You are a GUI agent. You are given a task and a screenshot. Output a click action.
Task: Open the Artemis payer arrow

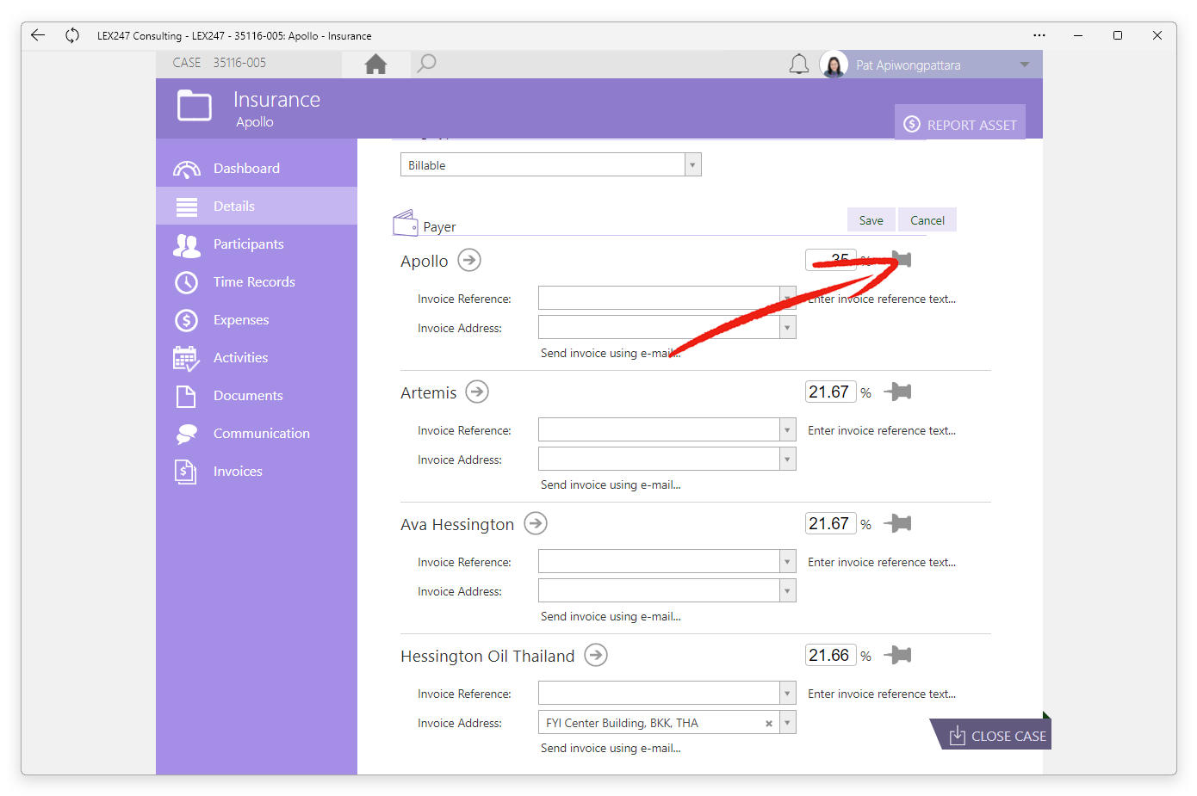tap(477, 392)
